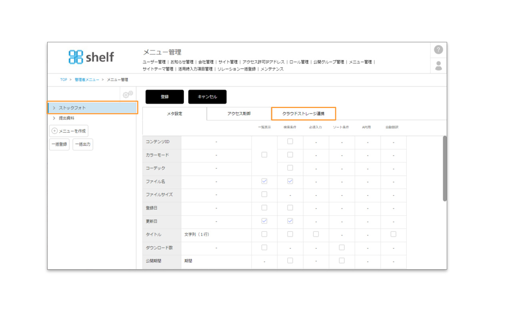512x320 pixels.
Task: Uncheck 更新日 一覧表示 checkbox
Action: [x=264, y=221]
